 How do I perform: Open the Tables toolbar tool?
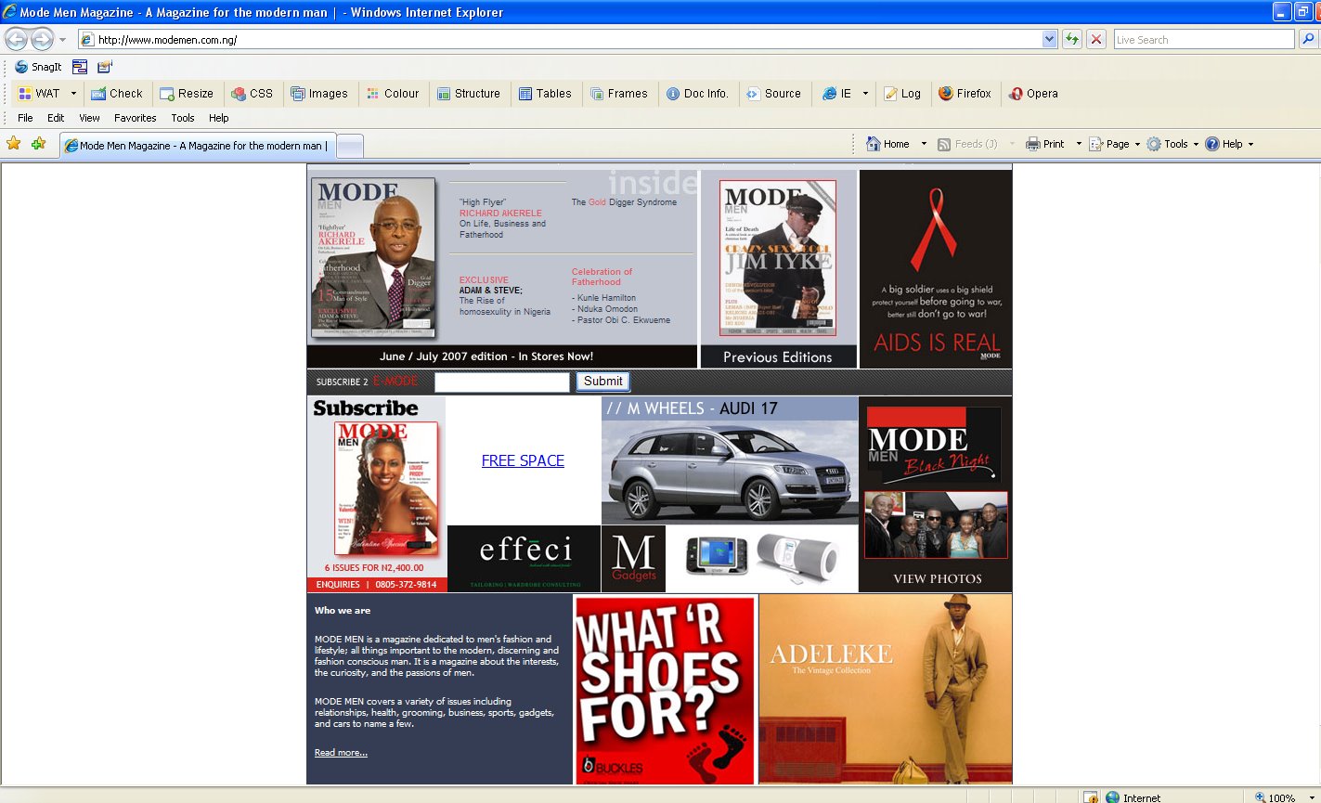[x=545, y=94]
